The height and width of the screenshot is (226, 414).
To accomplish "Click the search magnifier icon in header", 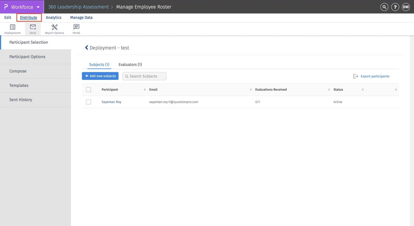I will point(384,7).
